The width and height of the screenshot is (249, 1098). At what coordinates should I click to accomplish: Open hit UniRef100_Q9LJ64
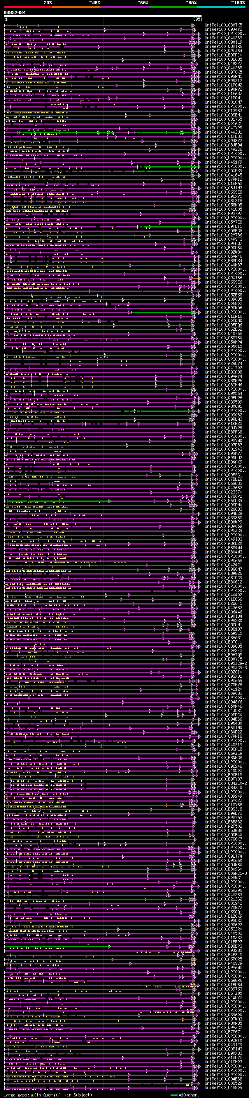point(223,51)
